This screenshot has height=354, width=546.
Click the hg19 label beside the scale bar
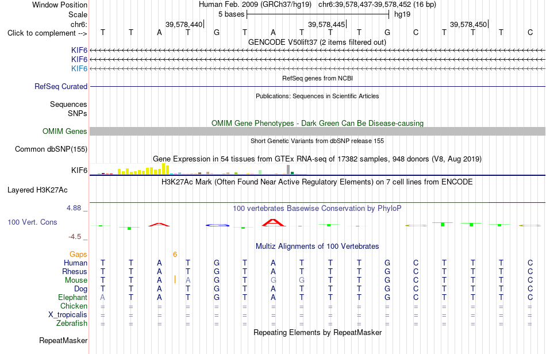click(402, 14)
